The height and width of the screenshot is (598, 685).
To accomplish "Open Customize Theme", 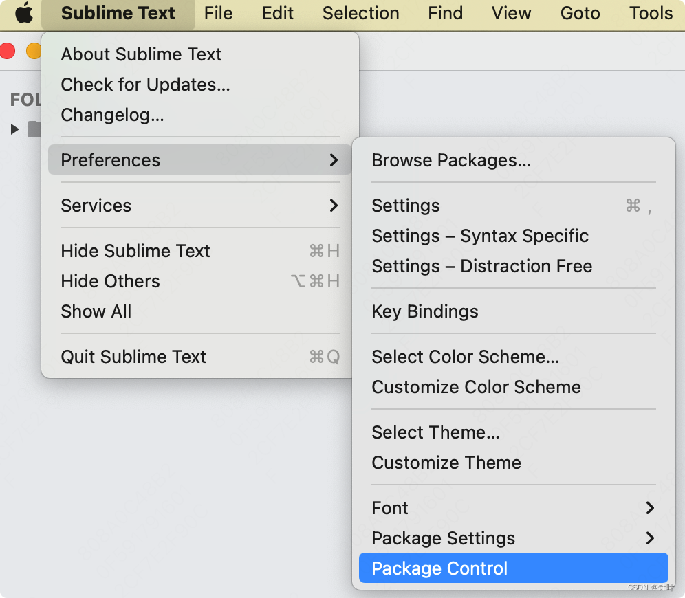I will click(x=446, y=463).
